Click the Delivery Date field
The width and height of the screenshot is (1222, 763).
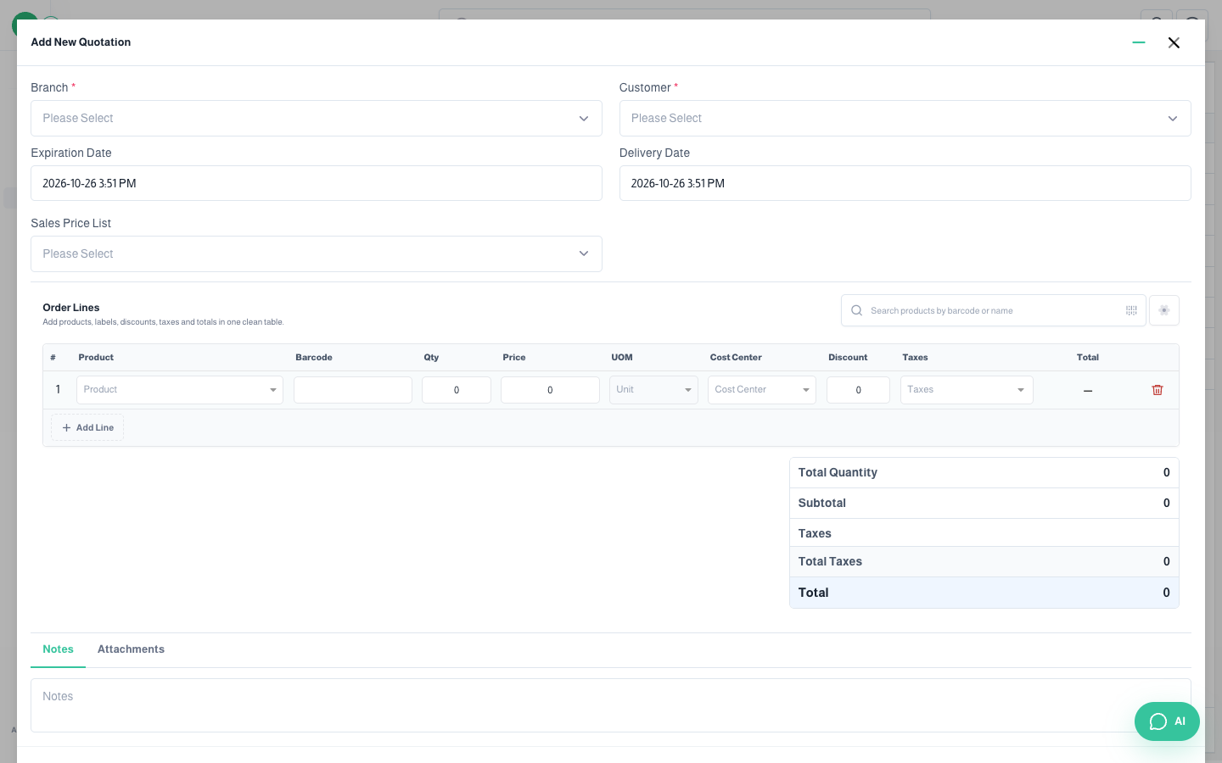click(x=905, y=183)
